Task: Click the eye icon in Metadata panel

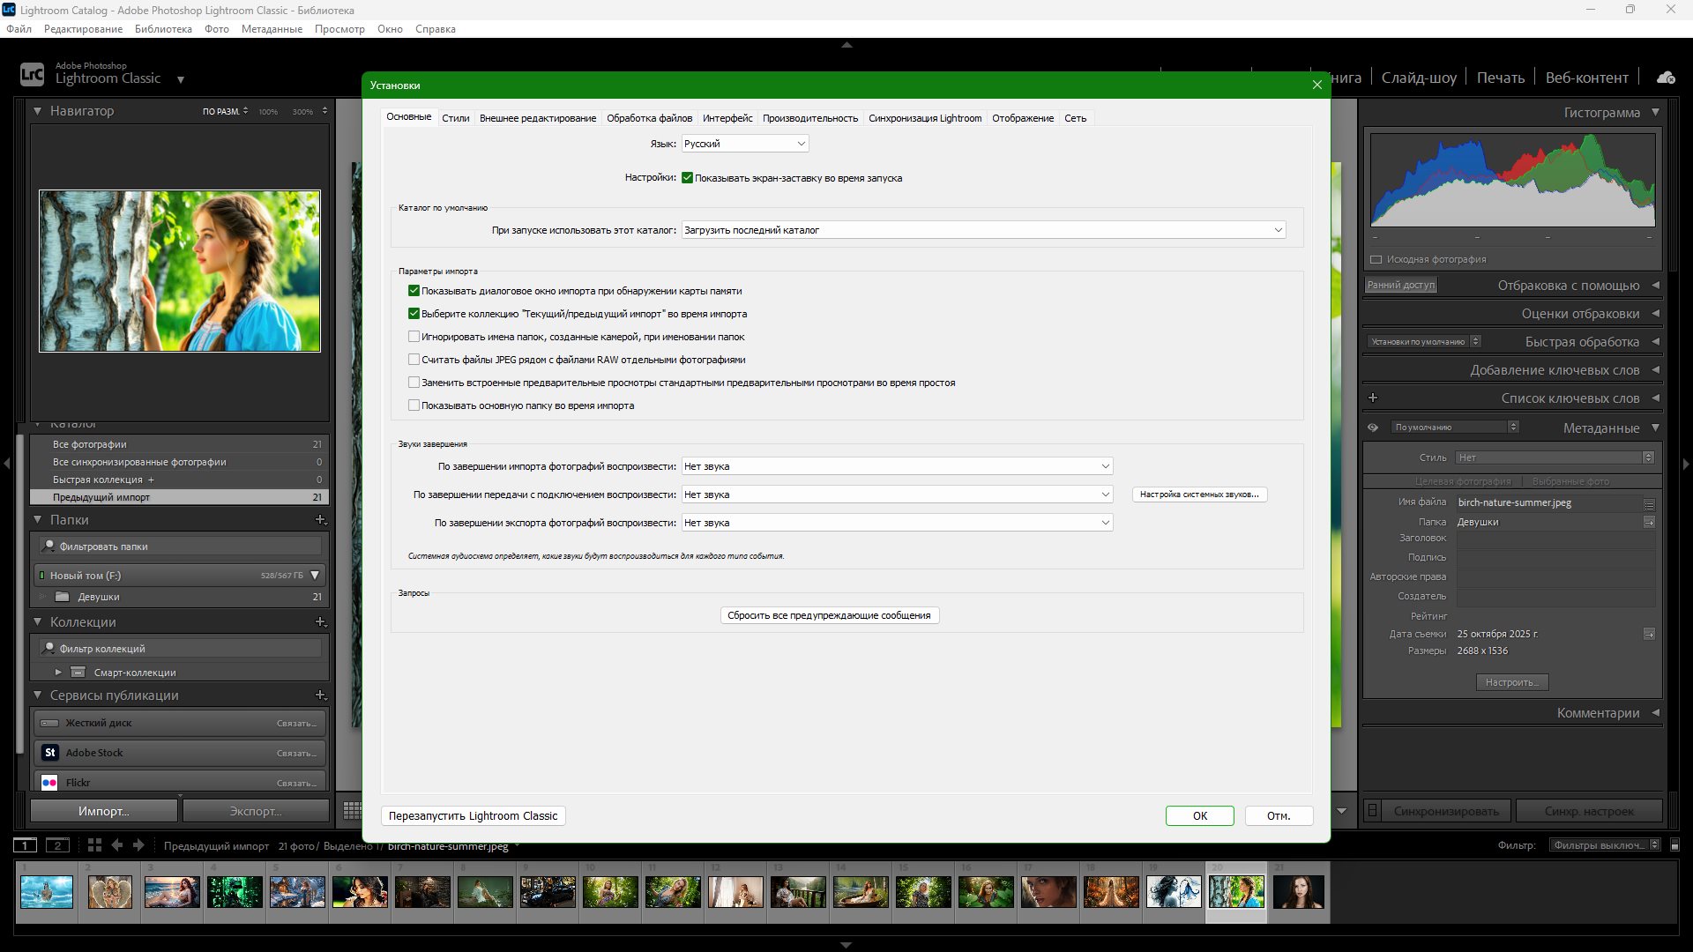Action: (1373, 428)
